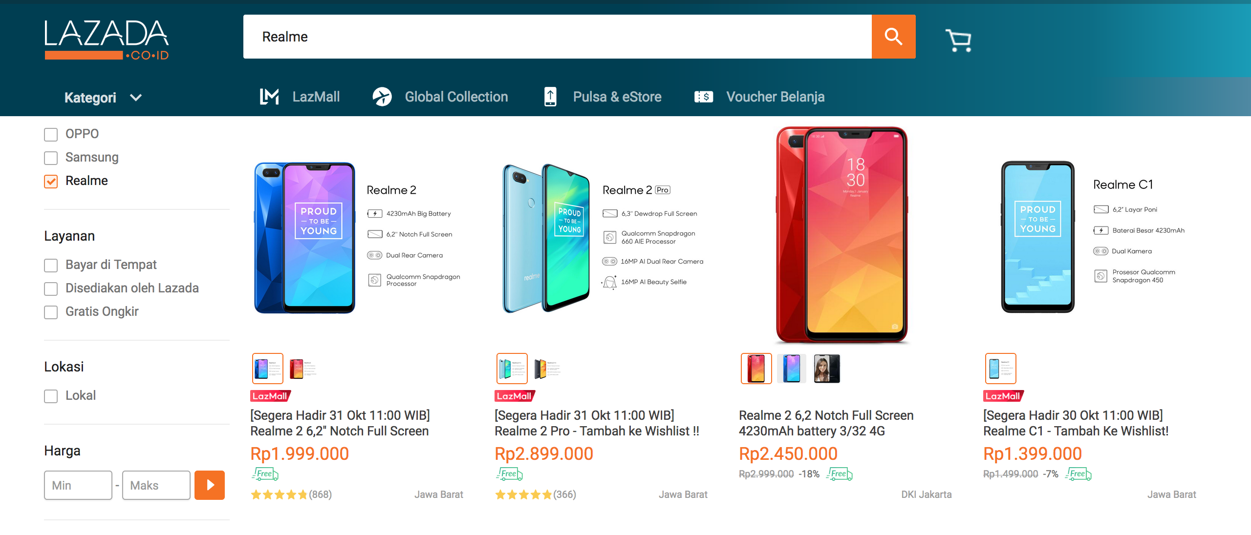This screenshot has height=535, width=1251.
Task: Enable the Samsung brand filter checkbox
Action: [49, 157]
